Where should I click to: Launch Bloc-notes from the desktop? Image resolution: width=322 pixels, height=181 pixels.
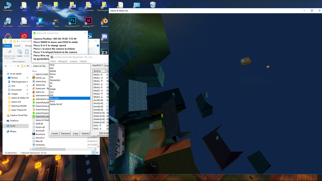[x=8, y=22]
